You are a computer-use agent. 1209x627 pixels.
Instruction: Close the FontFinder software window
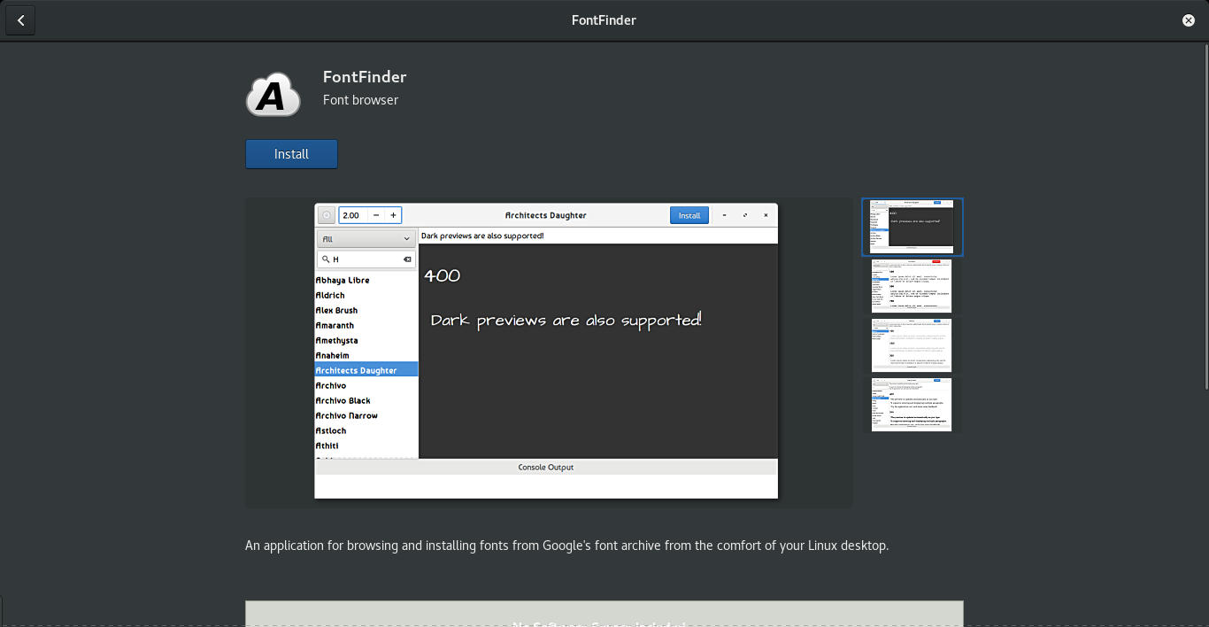(x=1189, y=20)
